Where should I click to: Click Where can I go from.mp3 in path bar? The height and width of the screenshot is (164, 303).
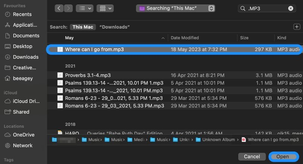pyautogui.click(x=270, y=139)
